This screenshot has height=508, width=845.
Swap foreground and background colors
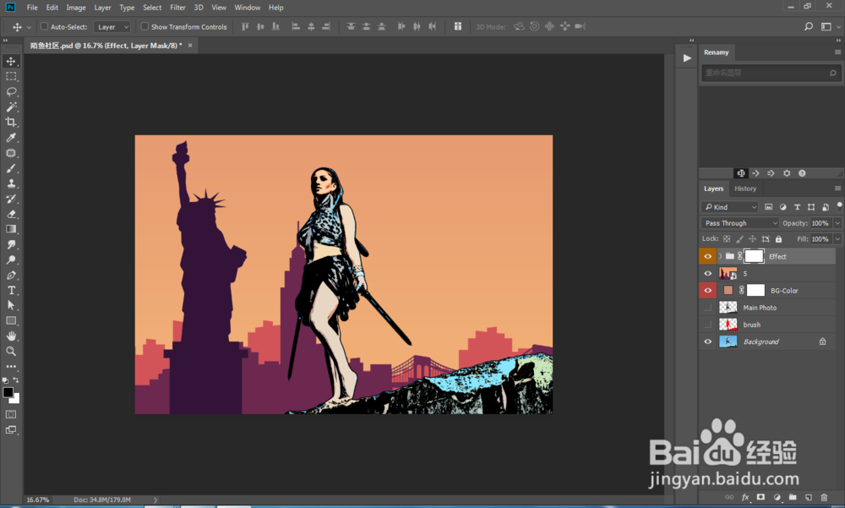(16, 380)
